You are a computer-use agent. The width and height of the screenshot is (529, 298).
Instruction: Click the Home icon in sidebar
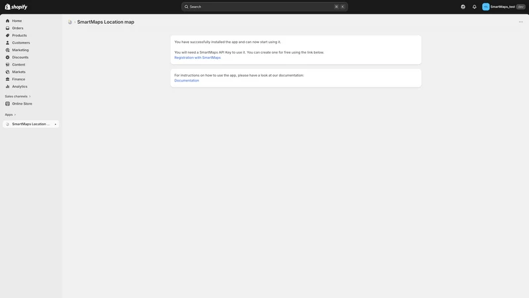click(7, 21)
